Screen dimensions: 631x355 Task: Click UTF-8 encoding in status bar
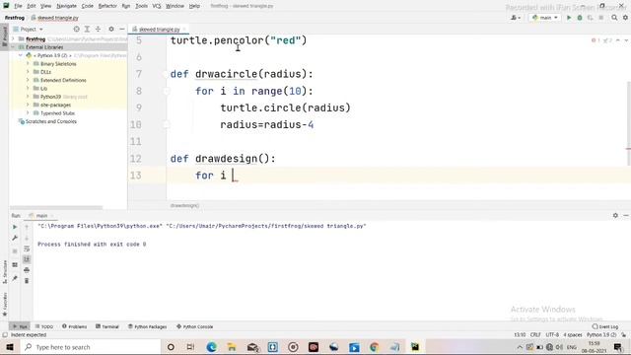(x=552, y=335)
